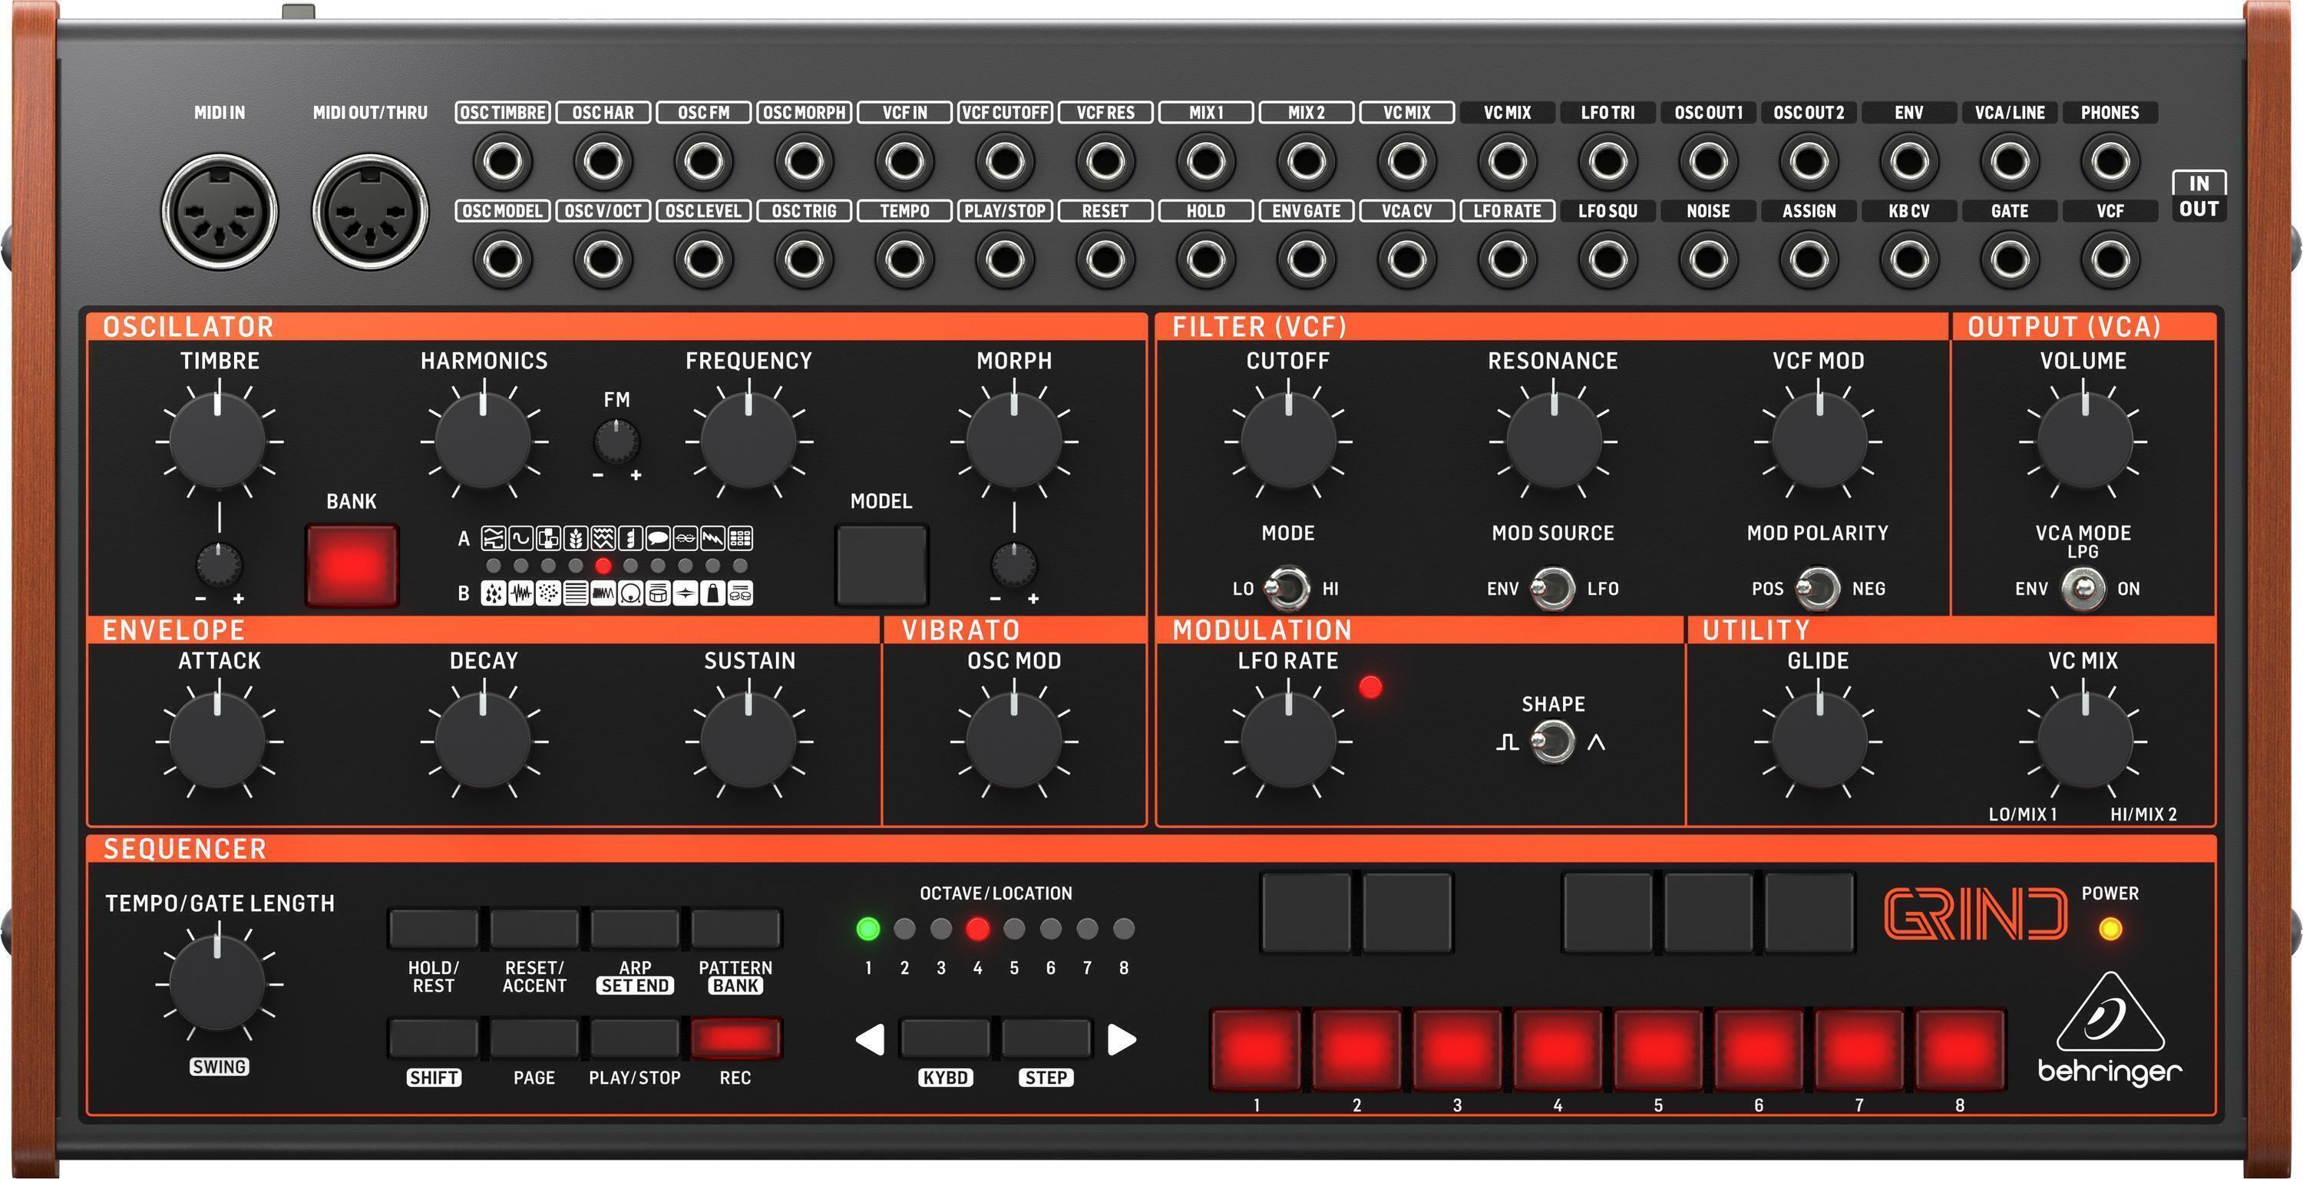2303x1179 pixels.
Task: Select the cymbal model icon in bank B
Action: (x=686, y=594)
